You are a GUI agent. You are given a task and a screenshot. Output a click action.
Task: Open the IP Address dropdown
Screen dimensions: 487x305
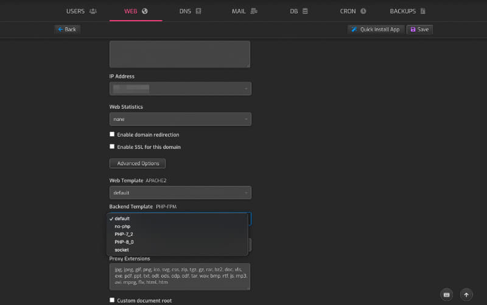point(180,89)
